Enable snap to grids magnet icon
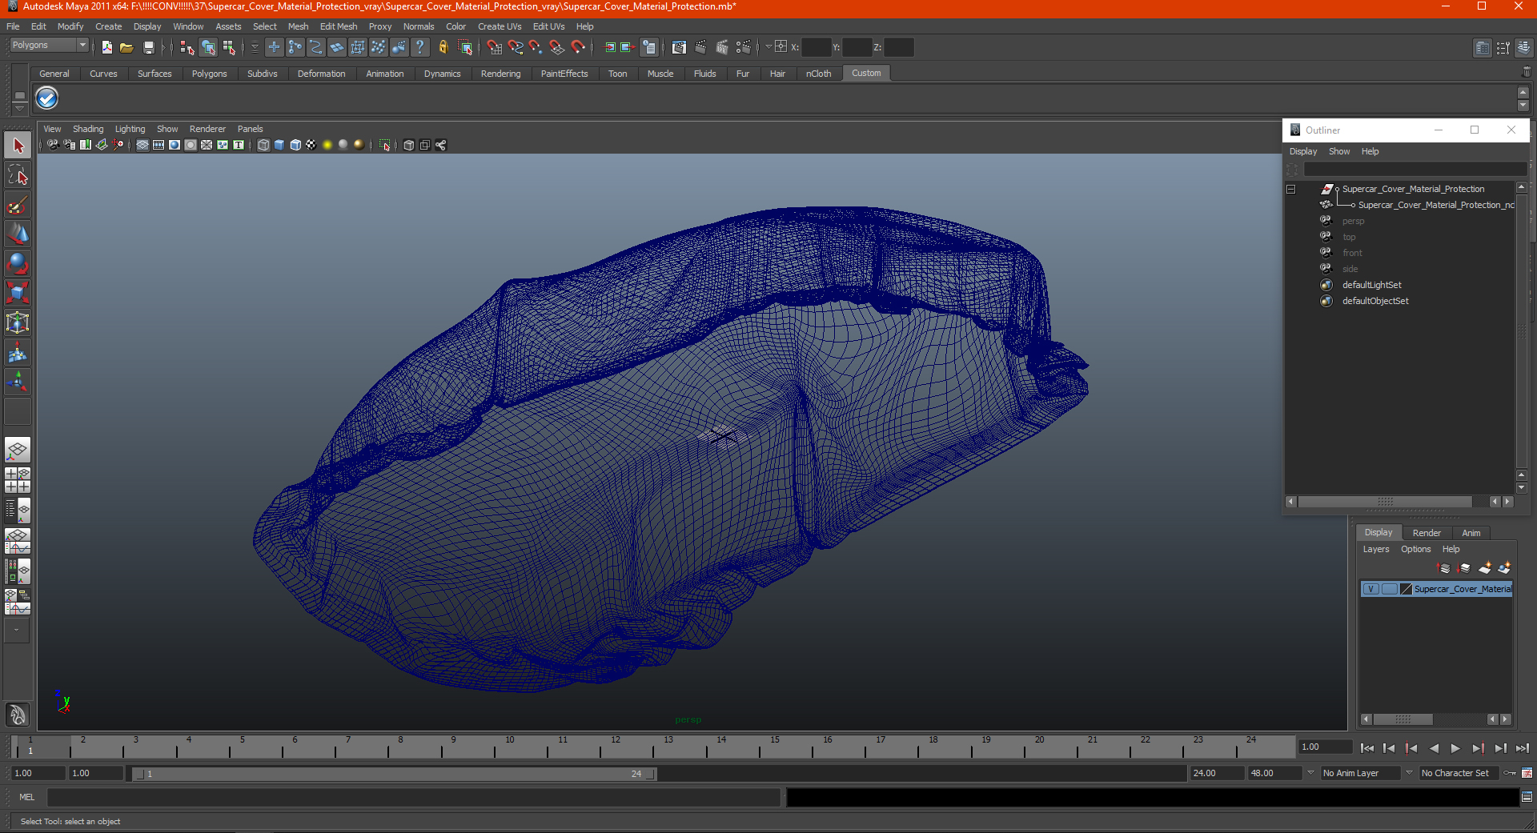 [x=495, y=47]
